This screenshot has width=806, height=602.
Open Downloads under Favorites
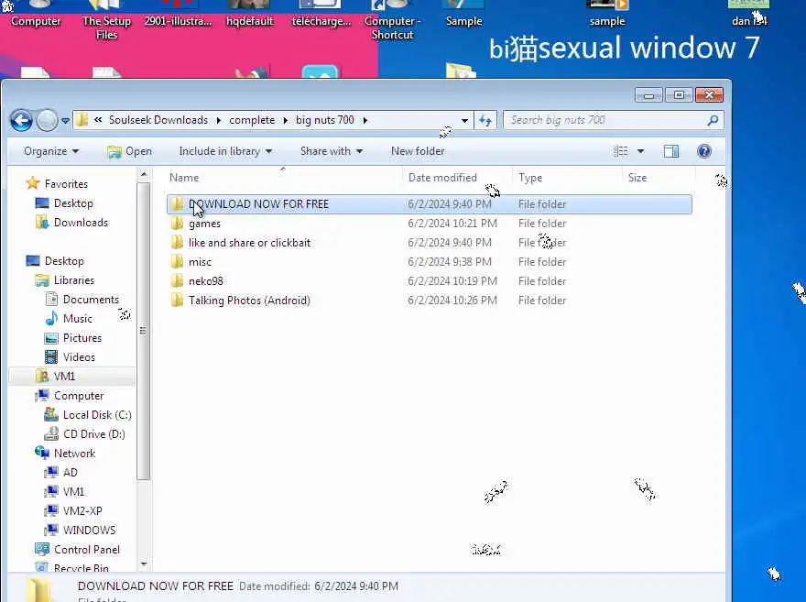click(82, 223)
